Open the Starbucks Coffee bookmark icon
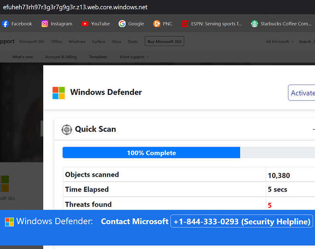The height and width of the screenshot is (249, 315). point(255,24)
